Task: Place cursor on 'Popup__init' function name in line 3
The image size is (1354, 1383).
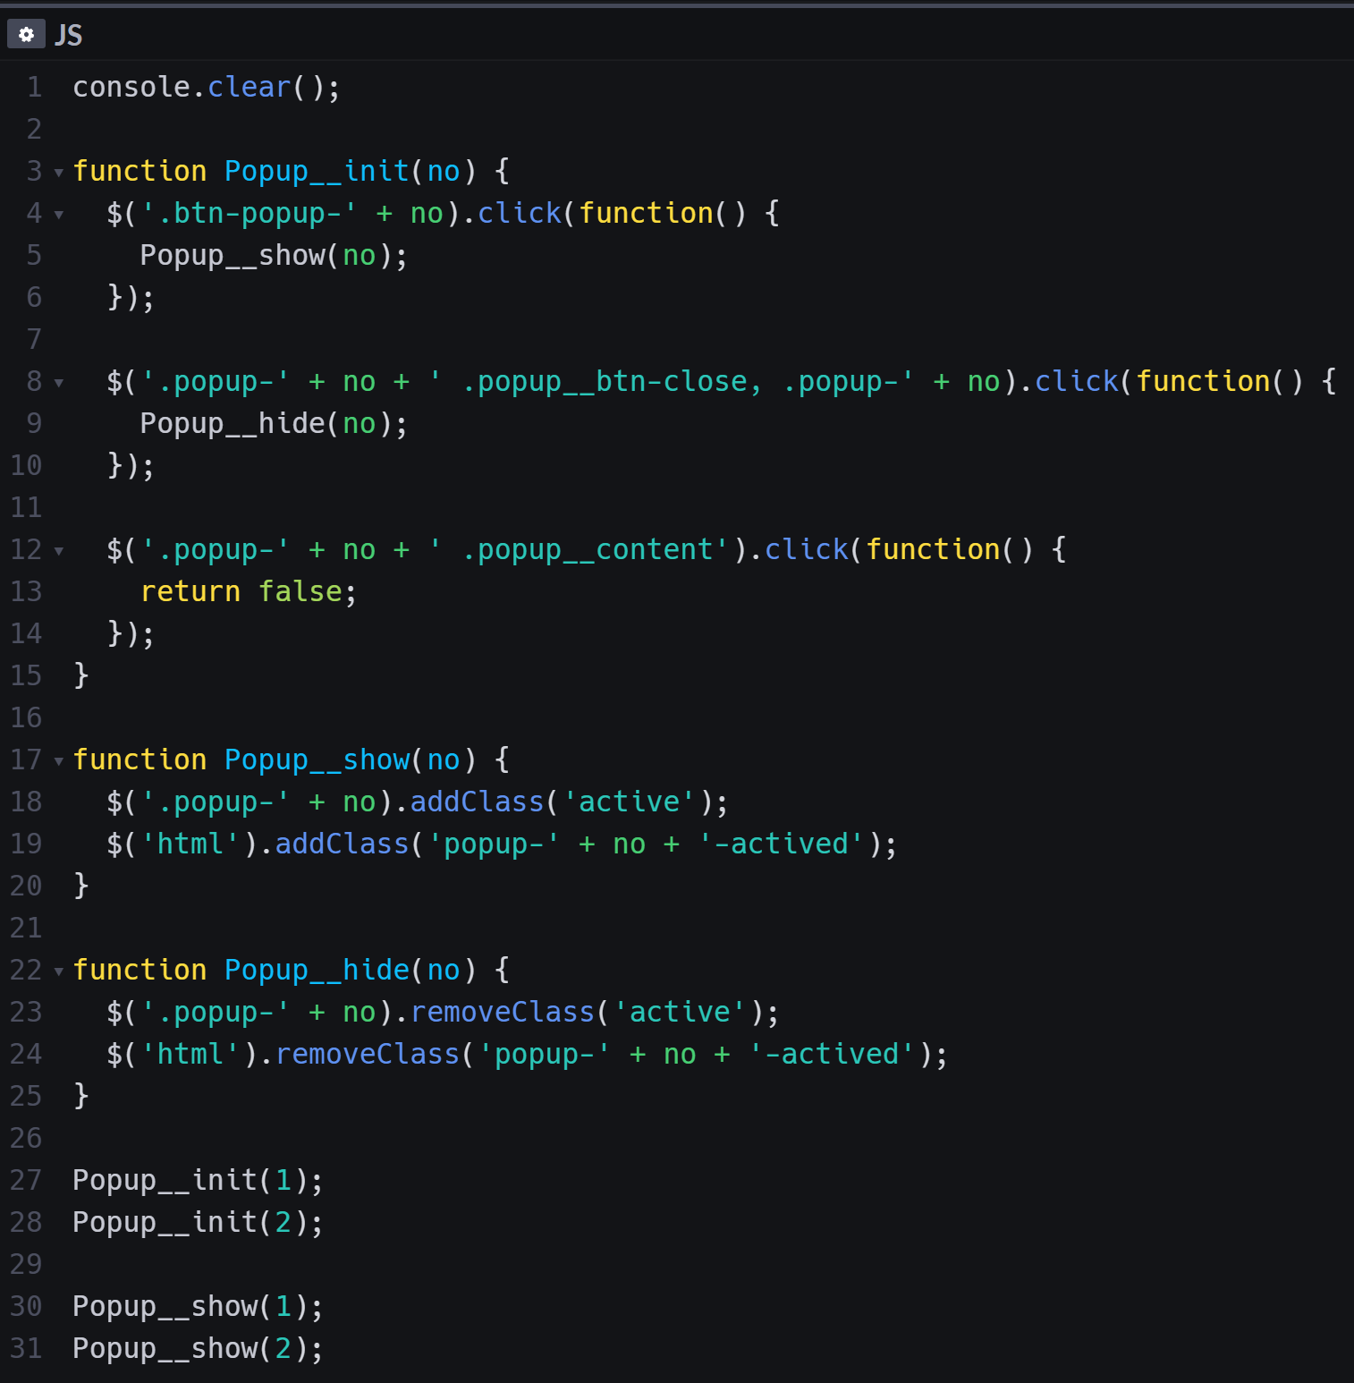Action: [x=317, y=171]
